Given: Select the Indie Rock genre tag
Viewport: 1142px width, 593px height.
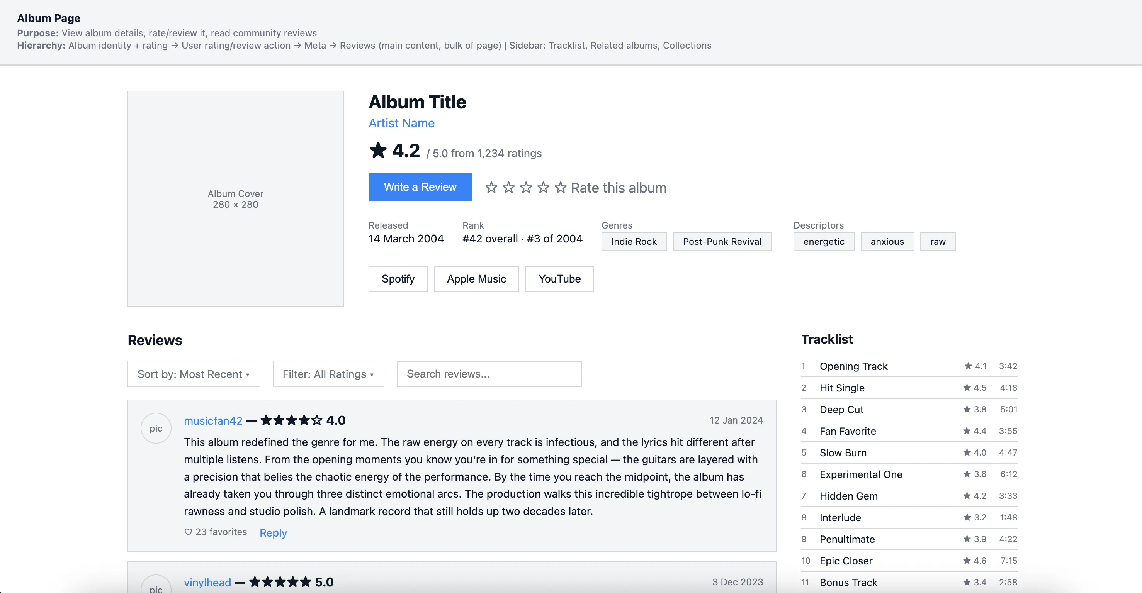Looking at the screenshot, I should 634,241.
